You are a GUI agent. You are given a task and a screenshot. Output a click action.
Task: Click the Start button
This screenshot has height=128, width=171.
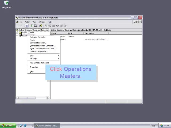(8, 126)
